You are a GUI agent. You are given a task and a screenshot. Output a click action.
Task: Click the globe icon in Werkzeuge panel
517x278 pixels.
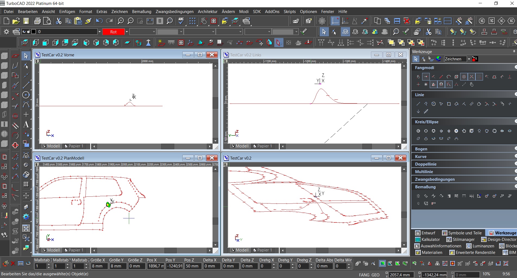click(x=438, y=59)
